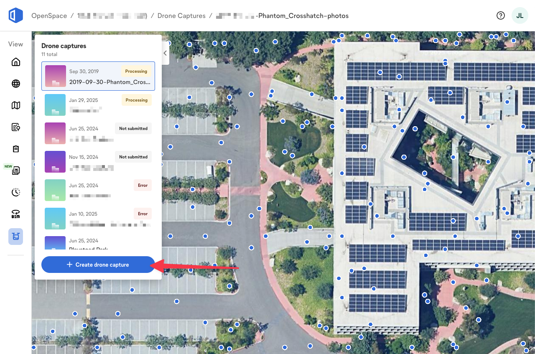Open the help question-mark icon

click(500, 15)
